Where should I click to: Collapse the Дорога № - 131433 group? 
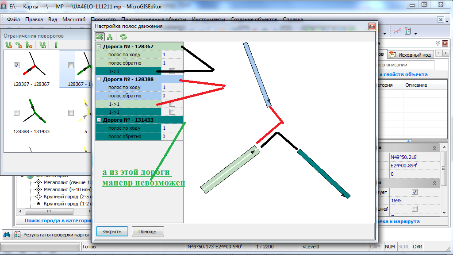(x=99, y=120)
